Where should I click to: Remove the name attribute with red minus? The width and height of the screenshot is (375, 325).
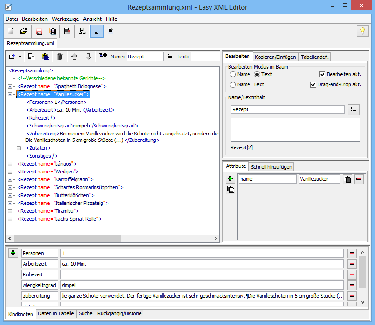pos(359,179)
